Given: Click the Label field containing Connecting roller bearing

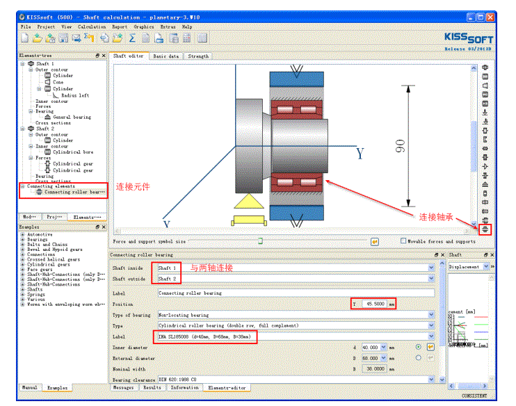Looking at the screenshot, I should click(296, 293).
